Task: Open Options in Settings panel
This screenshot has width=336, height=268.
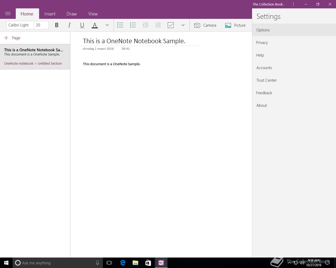Action: pyautogui.click(x=263, y=30)
